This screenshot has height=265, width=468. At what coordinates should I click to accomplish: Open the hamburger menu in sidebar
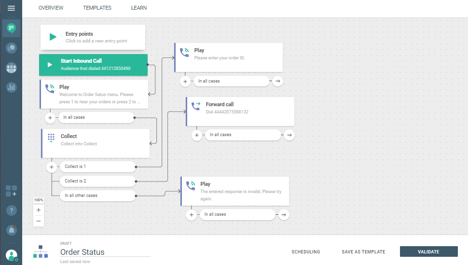[x=11, y=8]
